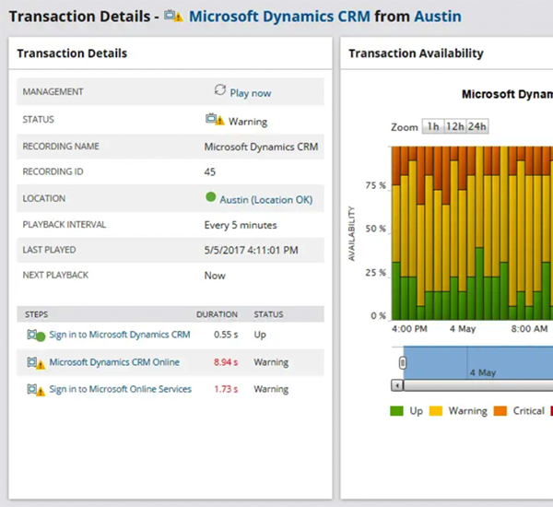
Task: Click the Play now link
Action: pos(251,93)
